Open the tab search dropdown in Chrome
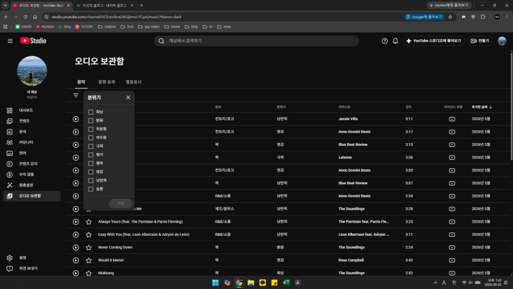 tap(5, 5)
